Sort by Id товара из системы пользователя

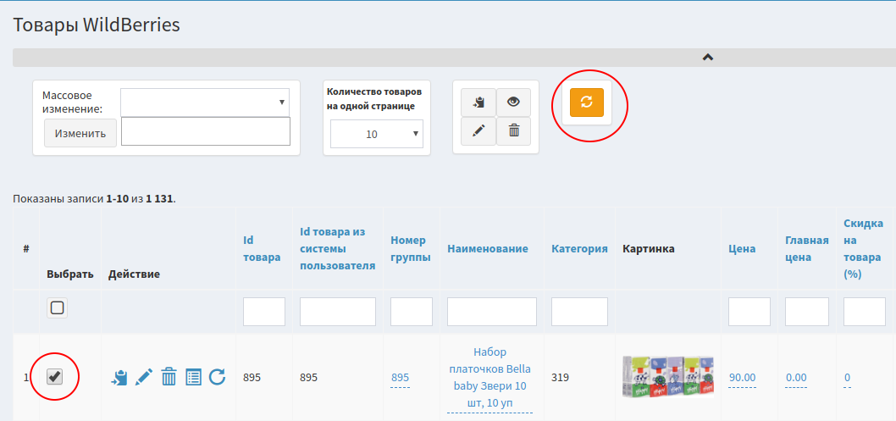[x=337, y=249]
